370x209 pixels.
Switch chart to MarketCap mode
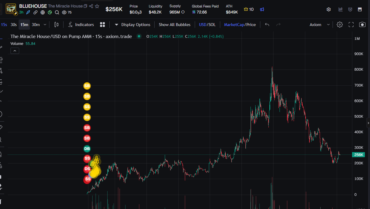pos(234,25)
